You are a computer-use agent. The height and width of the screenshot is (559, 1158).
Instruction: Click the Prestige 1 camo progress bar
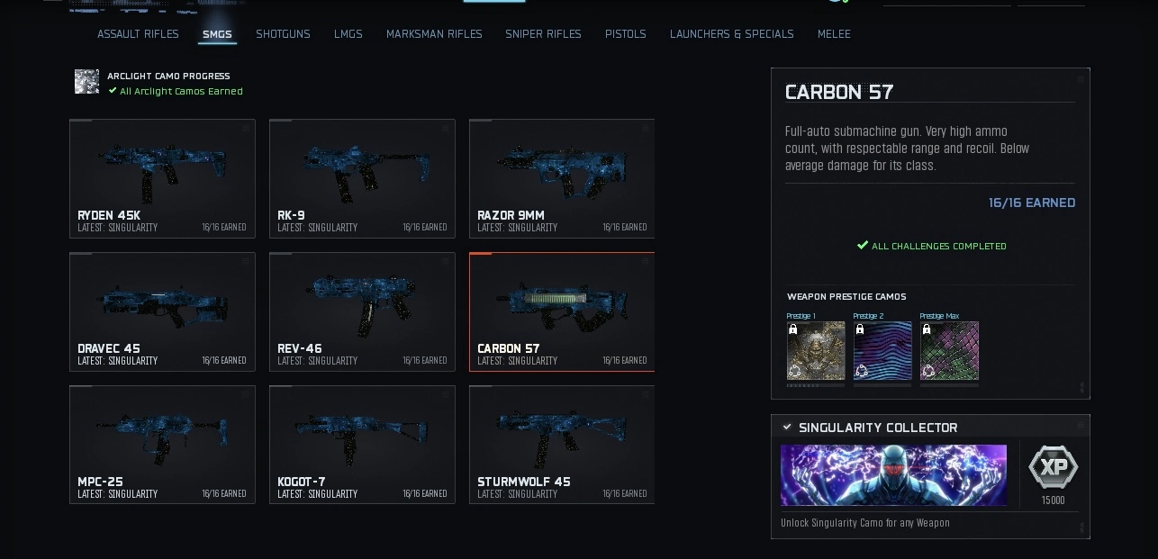(x=816, y=385)
